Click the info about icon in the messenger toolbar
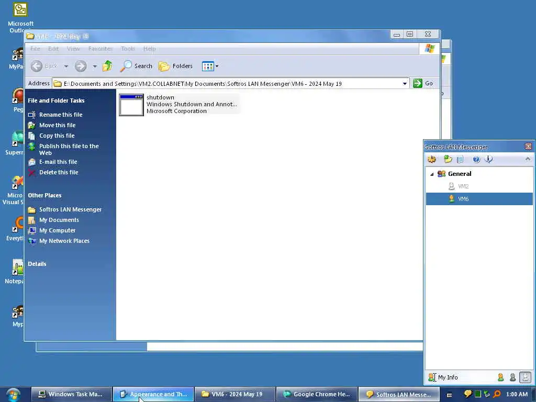Screen dimensions: 536x402 pos(489,159)
